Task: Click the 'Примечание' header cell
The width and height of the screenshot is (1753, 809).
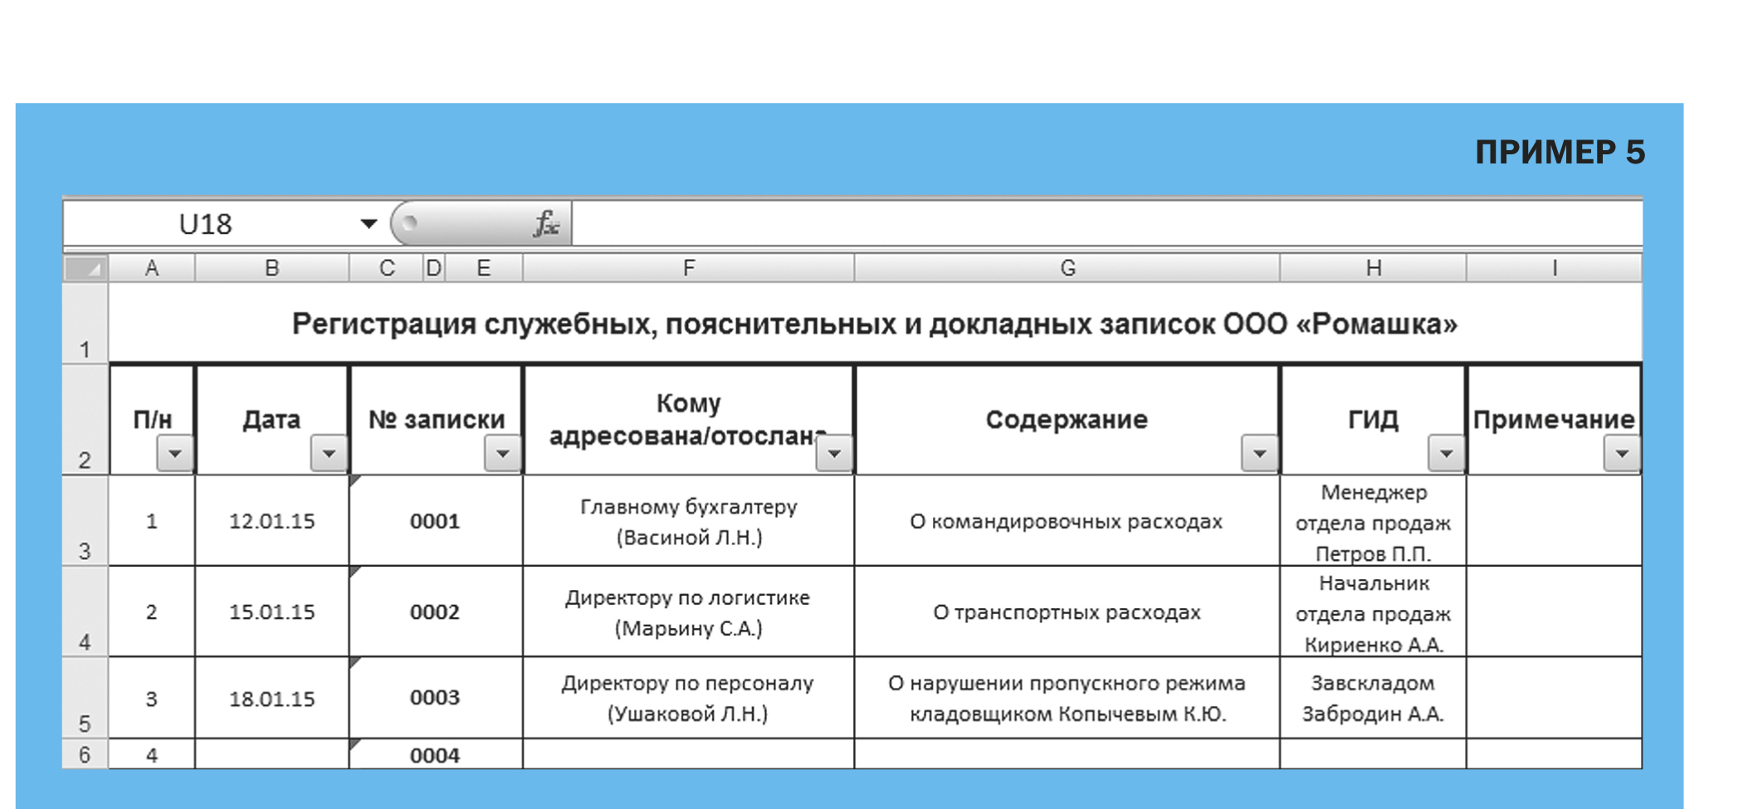Action: [x=1554, y=420]
